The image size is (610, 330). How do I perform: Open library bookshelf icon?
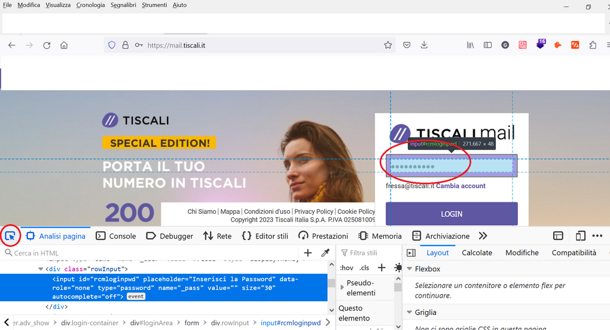[x=470, y=45]
